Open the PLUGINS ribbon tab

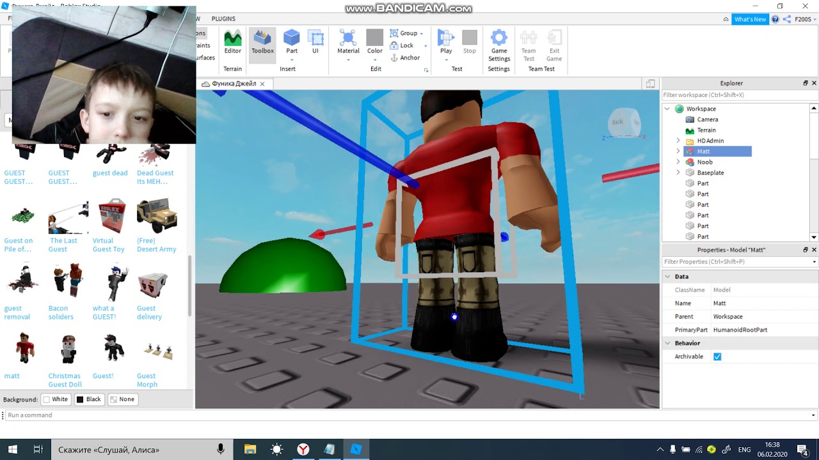(x=223, y=19)
